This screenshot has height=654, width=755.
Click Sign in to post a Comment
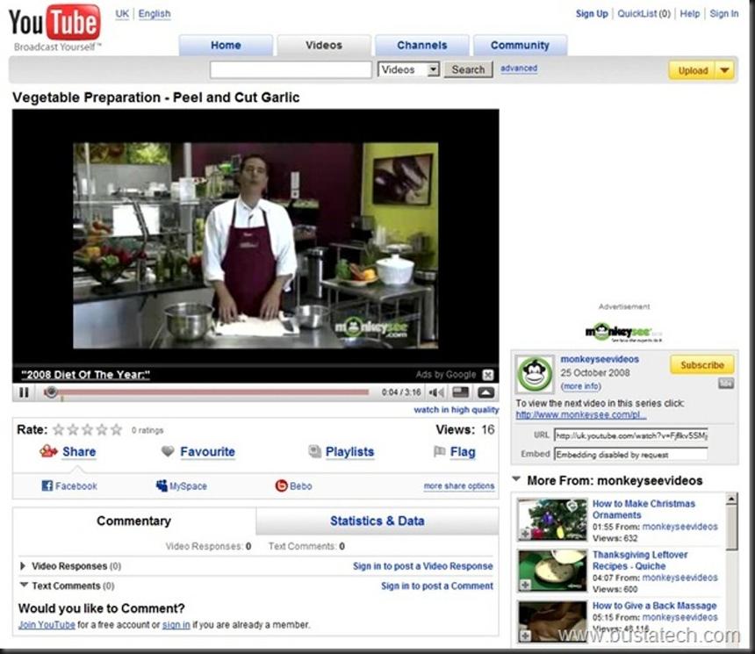pyautogui.click(x=437, y=586)
